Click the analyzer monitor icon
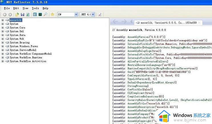212x124 pixels. click(x=40, y=14)
